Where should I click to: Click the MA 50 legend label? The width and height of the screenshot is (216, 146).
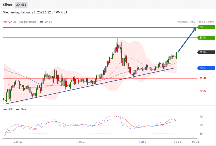coord(48,22)
